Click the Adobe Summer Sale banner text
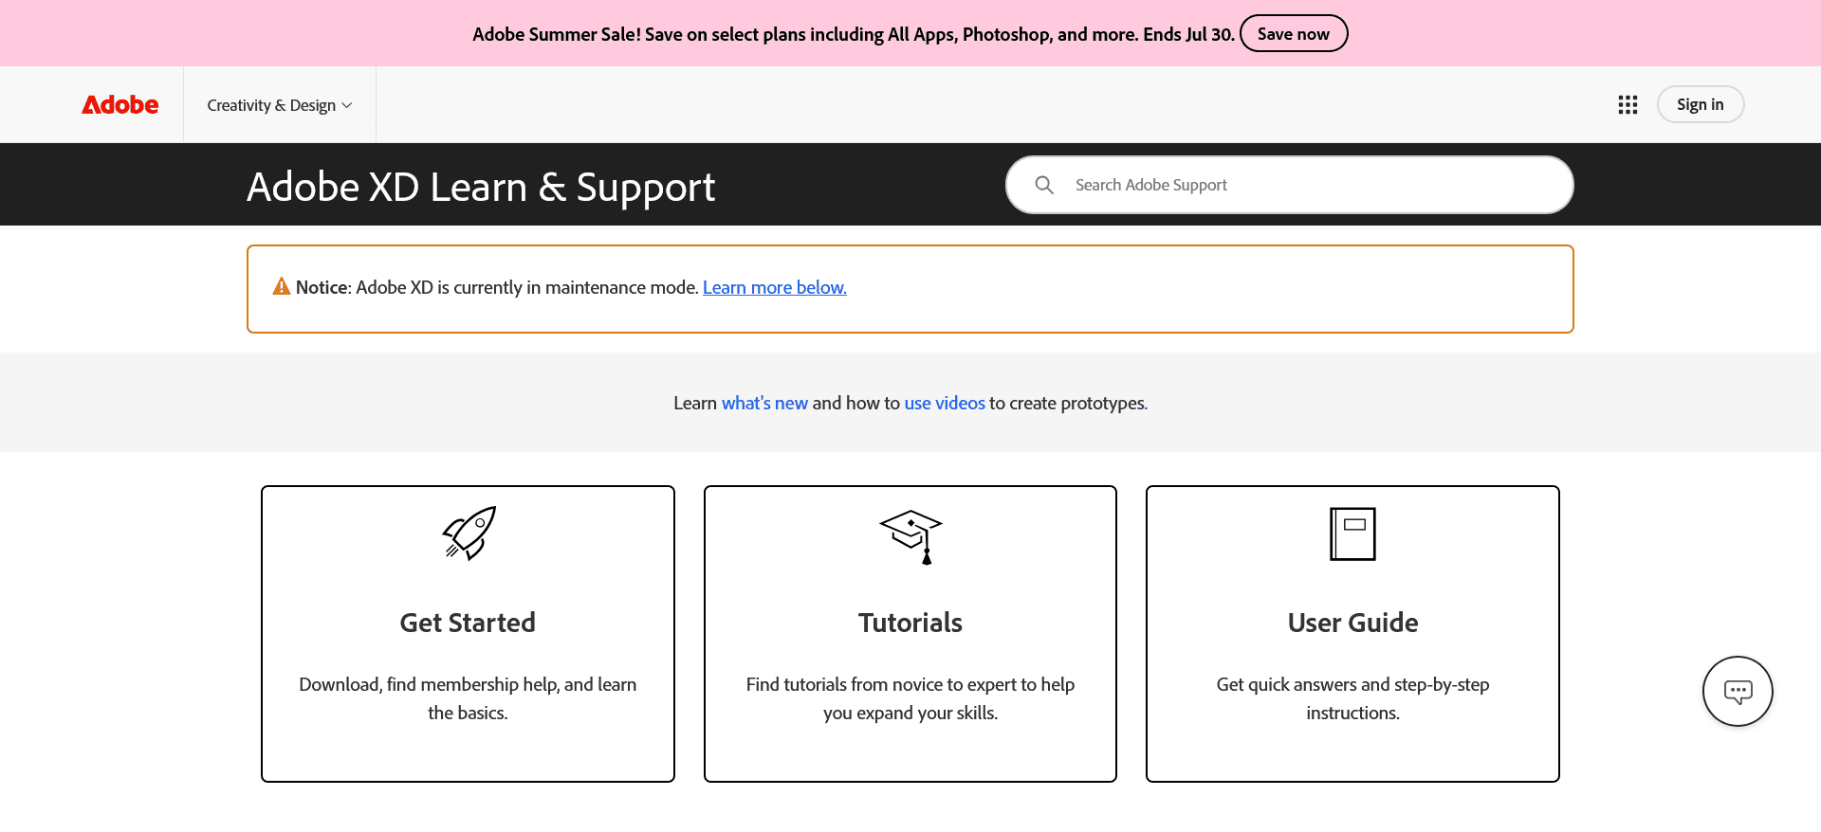Image resolution: width=1821 pixels, height=832 pixels. coord(854,34)
